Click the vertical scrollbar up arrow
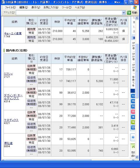 click(137, 18)
